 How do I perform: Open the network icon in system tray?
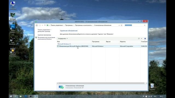click(x=149, y=96)
